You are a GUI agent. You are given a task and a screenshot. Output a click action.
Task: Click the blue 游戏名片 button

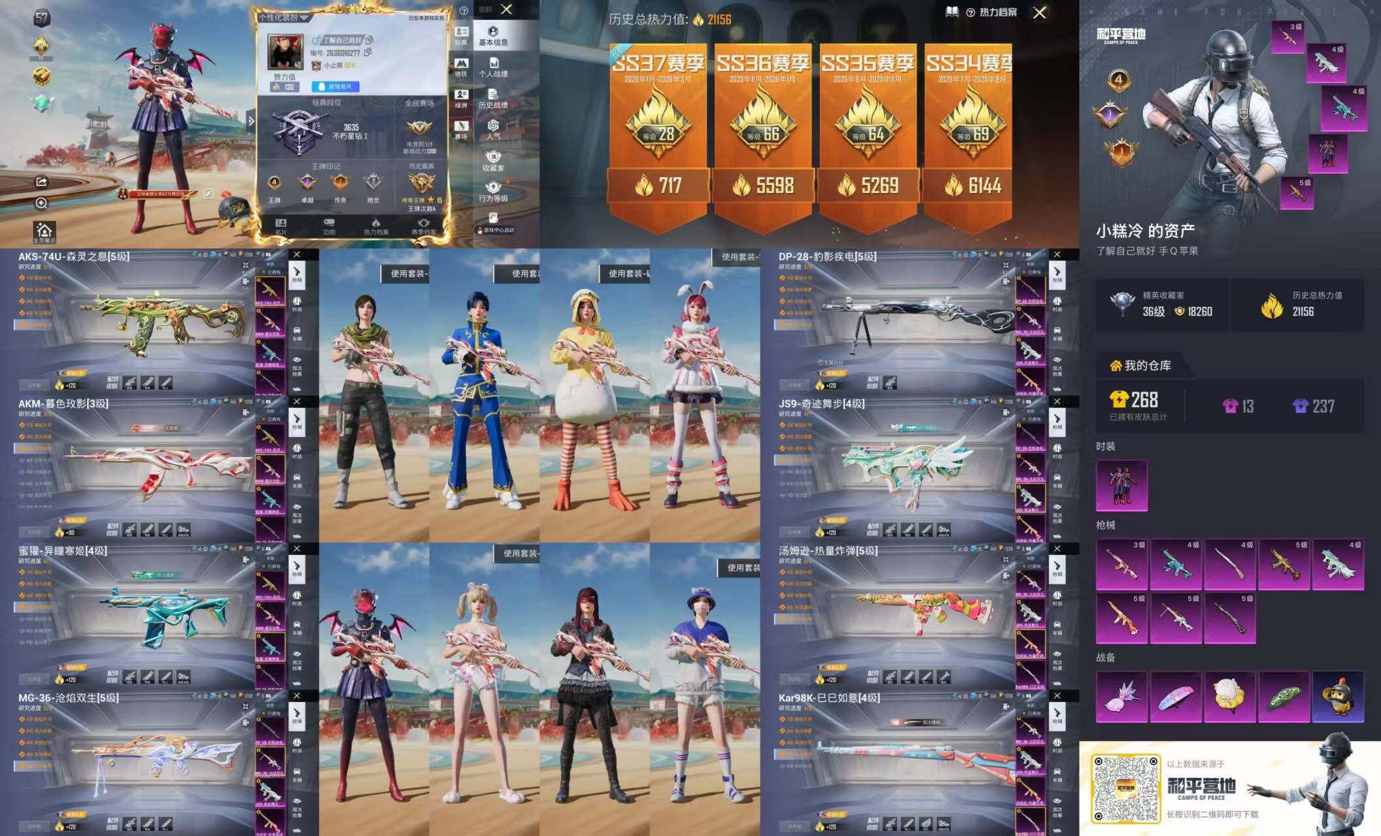(335, 86)
